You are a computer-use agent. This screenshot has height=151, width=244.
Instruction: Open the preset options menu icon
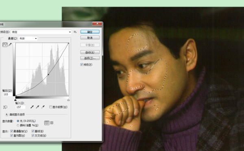click(75, 32)
